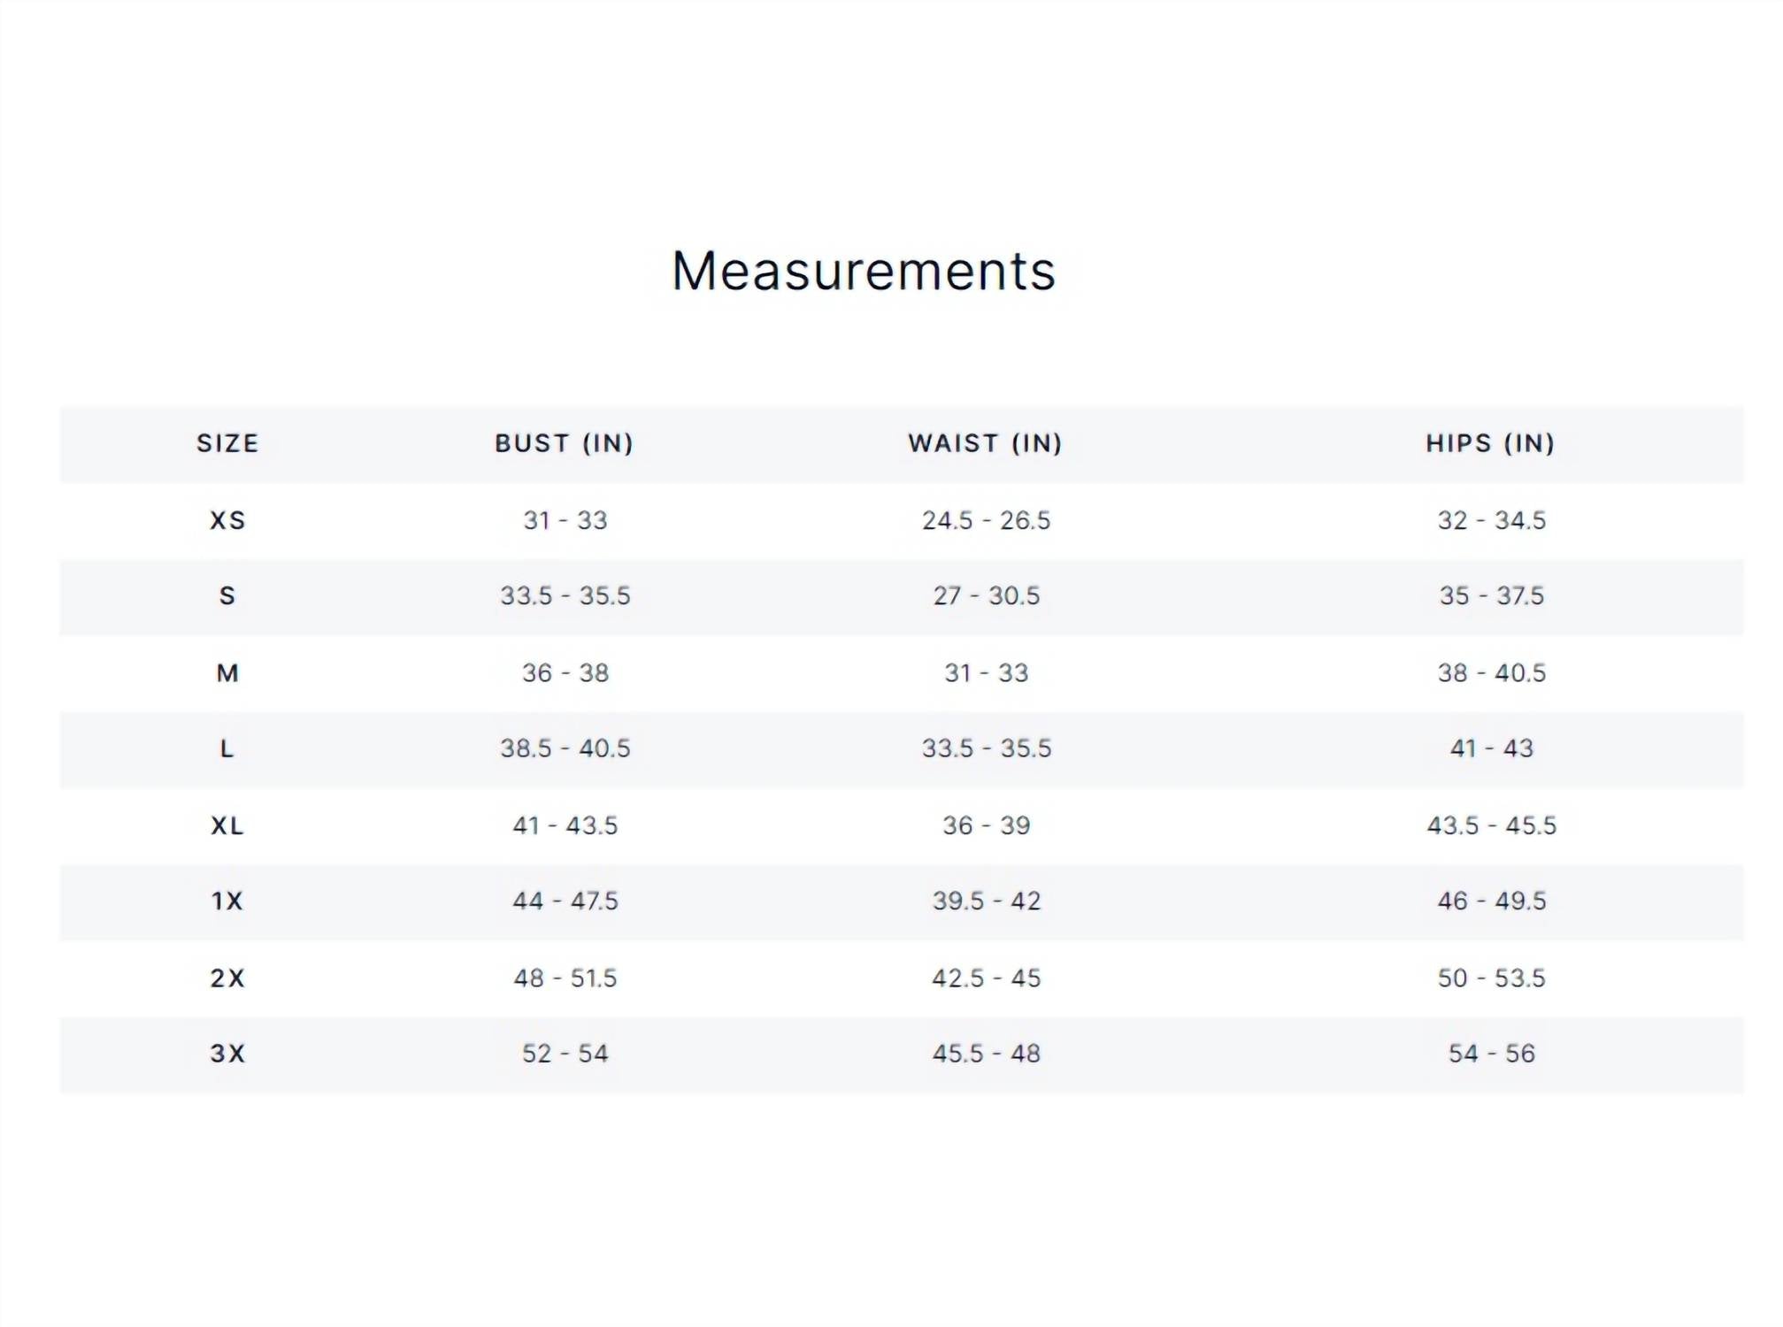
Task: Click the XS waist value 24.5 - 26.5
Action: tap(986, 520)
